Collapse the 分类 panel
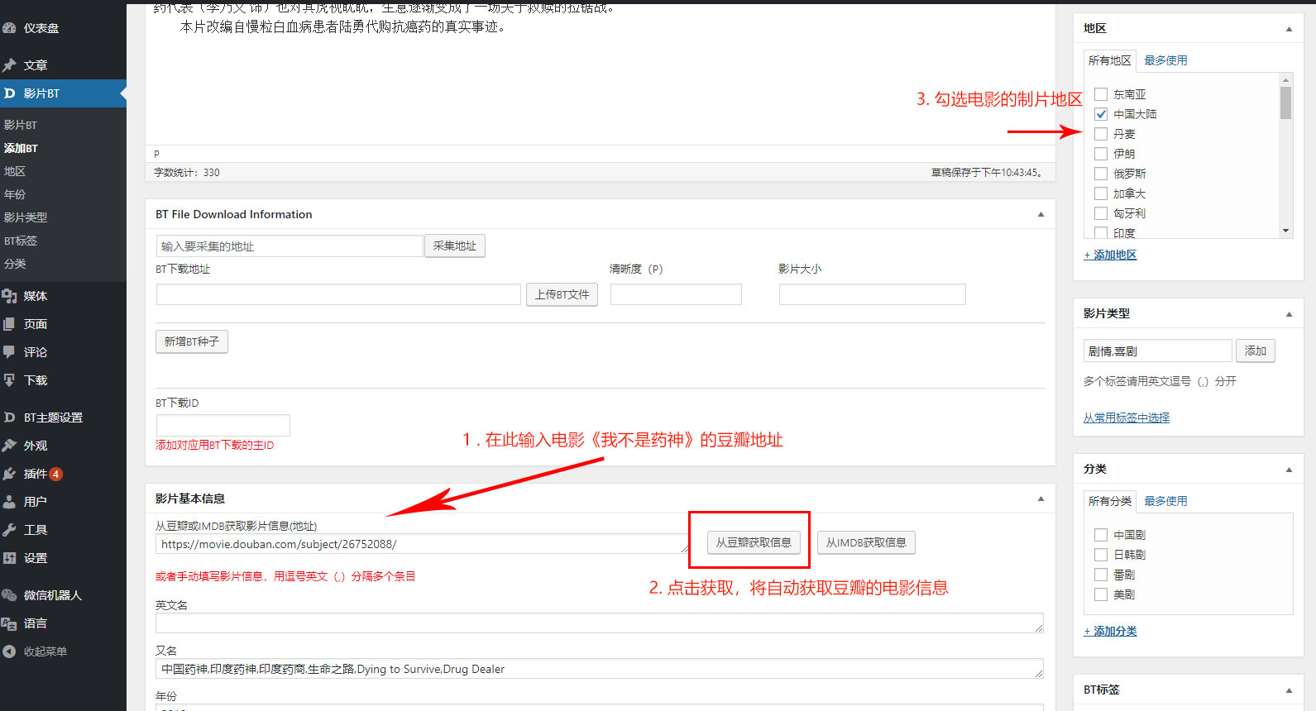This screenshot has height=711, width=1316. pyautogui.click(x=1289, y=470)
